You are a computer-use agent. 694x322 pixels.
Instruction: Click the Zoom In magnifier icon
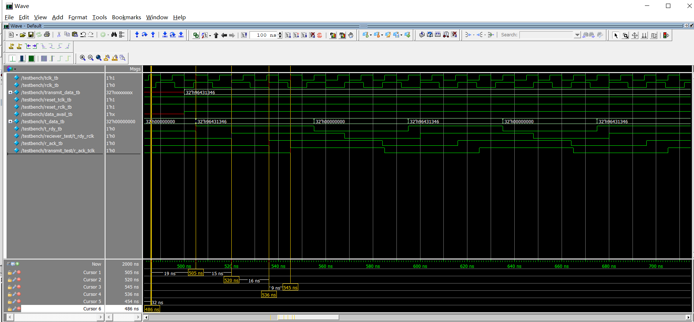click(x=83, y=58)
